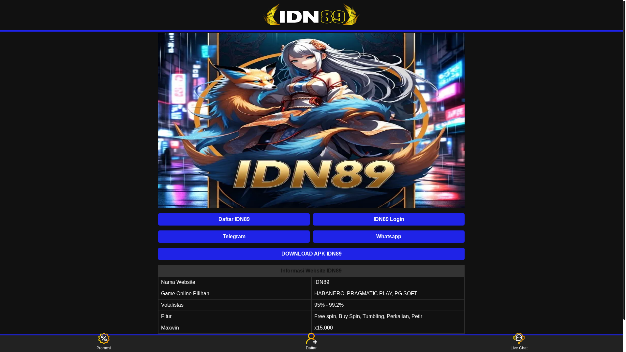Click the 'Maxwin' cell
Screen dimensions: 626x352
coord(235,328)
